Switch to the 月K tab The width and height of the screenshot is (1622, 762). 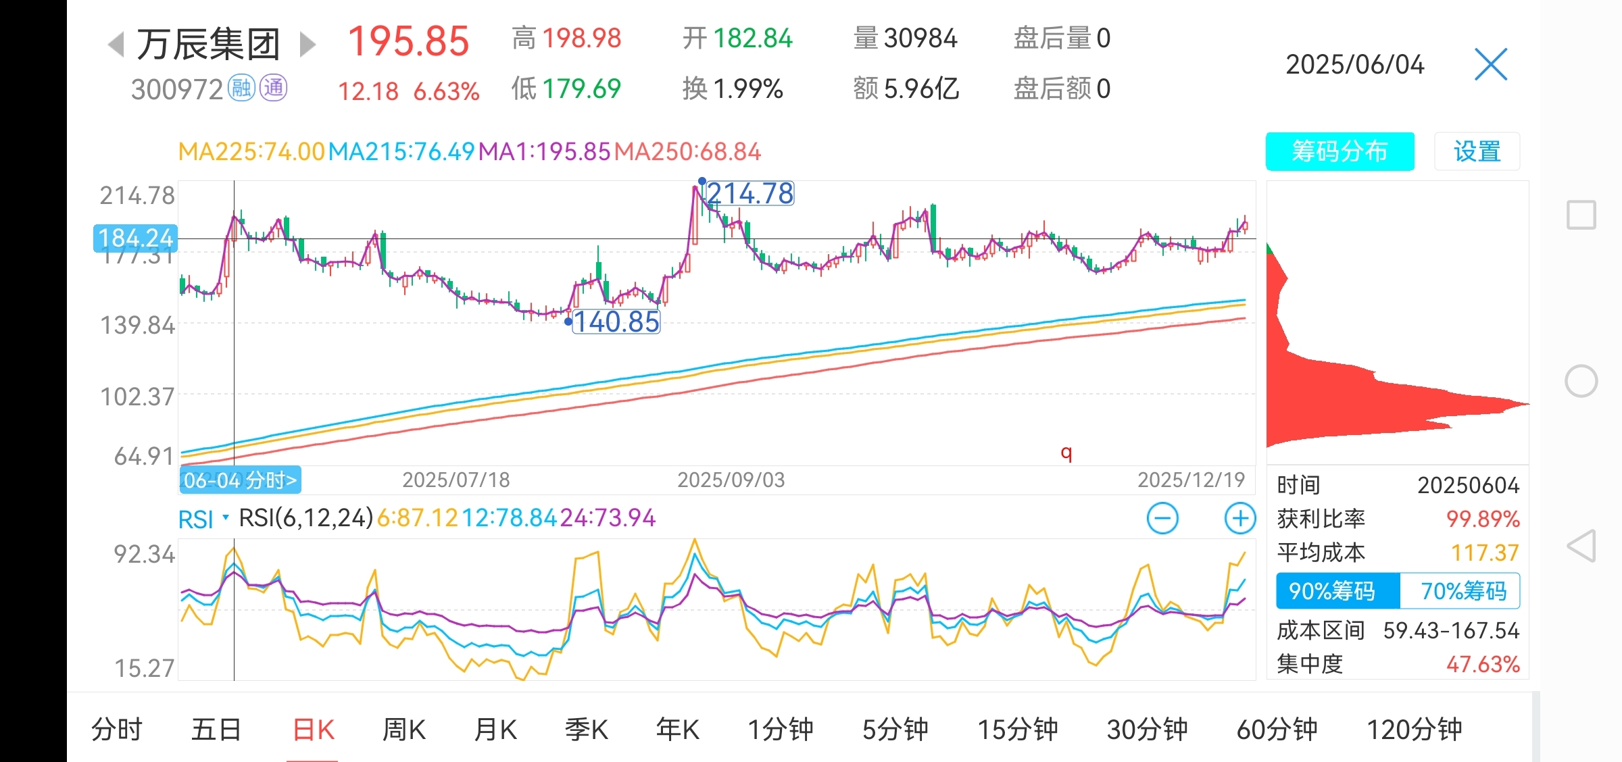(x=495, y=730)
